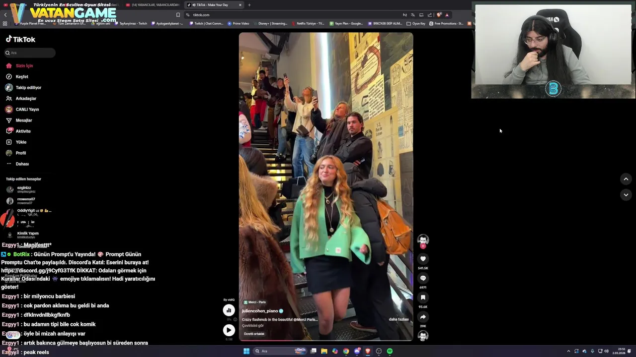Screen dimensions: 636x357
Task: Open Spotify from taskbar
Action: point(390,351)
